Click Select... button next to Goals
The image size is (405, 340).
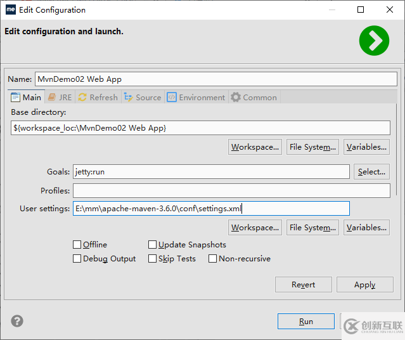pyautogui.click(x=371, y=171)
